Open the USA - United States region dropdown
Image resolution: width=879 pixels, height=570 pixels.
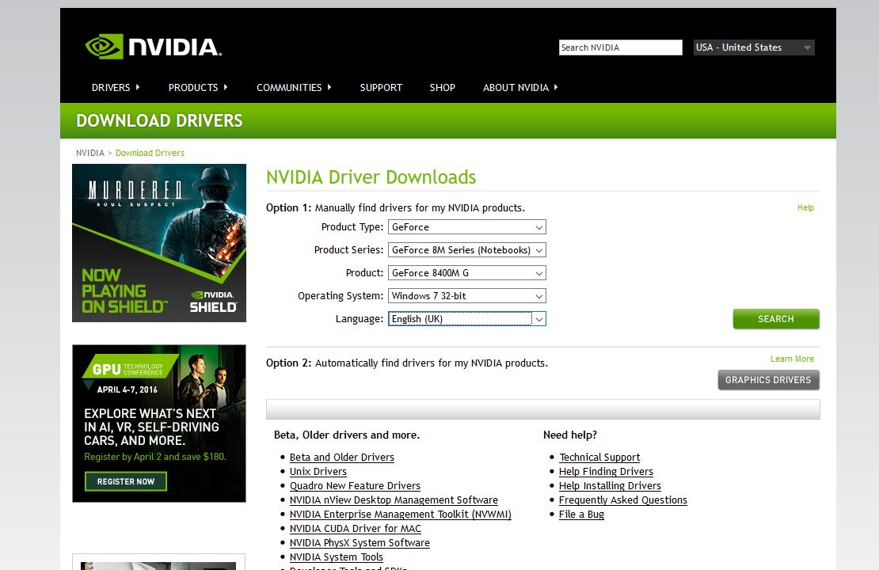(x=754, y=47)
